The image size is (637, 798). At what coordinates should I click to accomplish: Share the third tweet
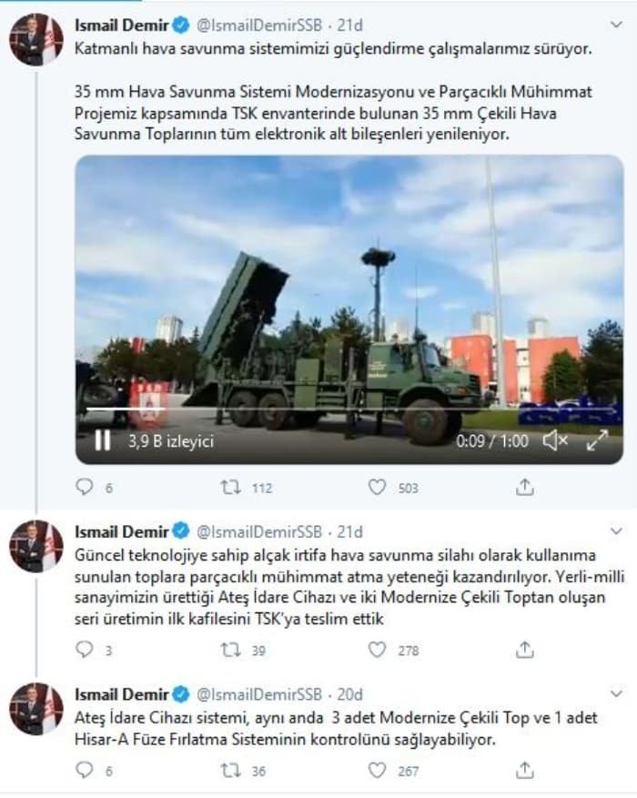coord(524,771)
